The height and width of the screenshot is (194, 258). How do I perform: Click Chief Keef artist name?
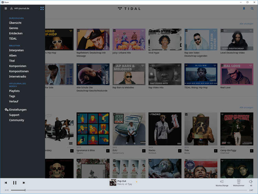click(225, 153)
